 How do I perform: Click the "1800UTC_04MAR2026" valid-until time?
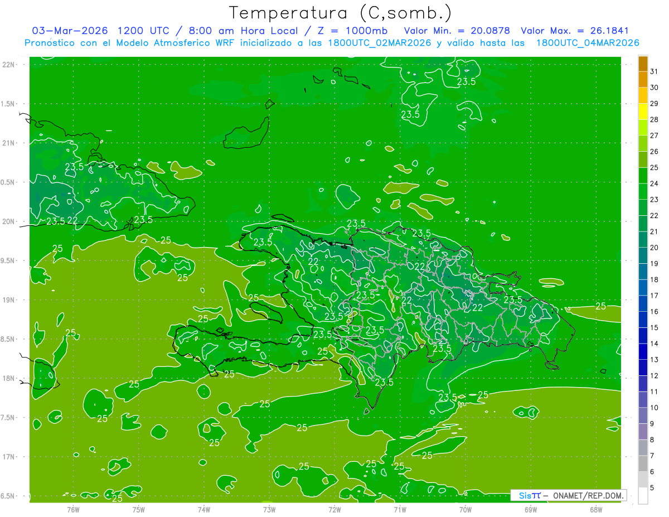coord(588,43)
